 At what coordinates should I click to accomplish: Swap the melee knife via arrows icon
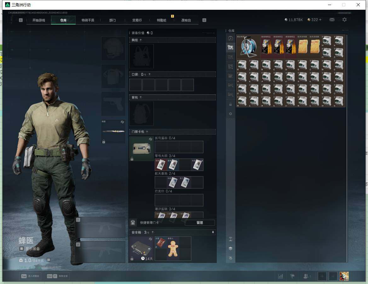122,122
